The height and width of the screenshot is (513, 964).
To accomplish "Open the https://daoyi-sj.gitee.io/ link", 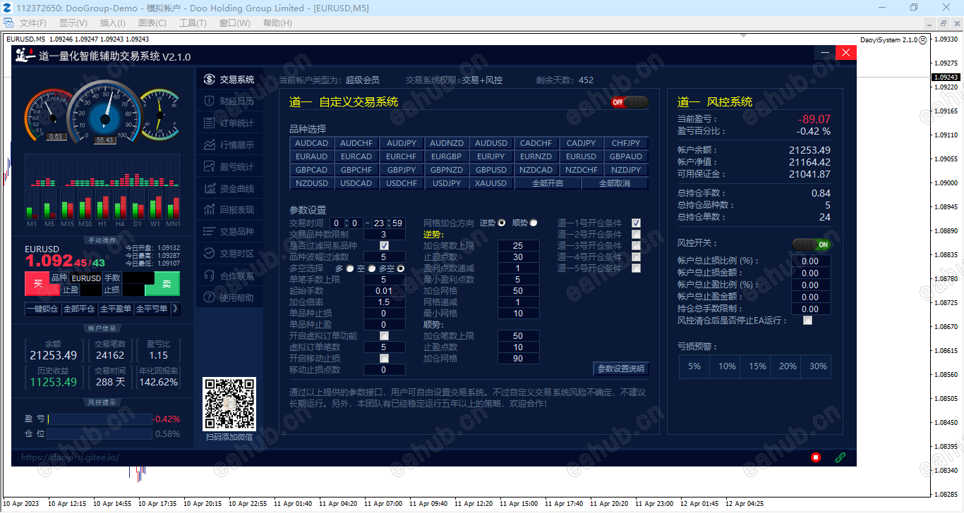I will point(71,457).
